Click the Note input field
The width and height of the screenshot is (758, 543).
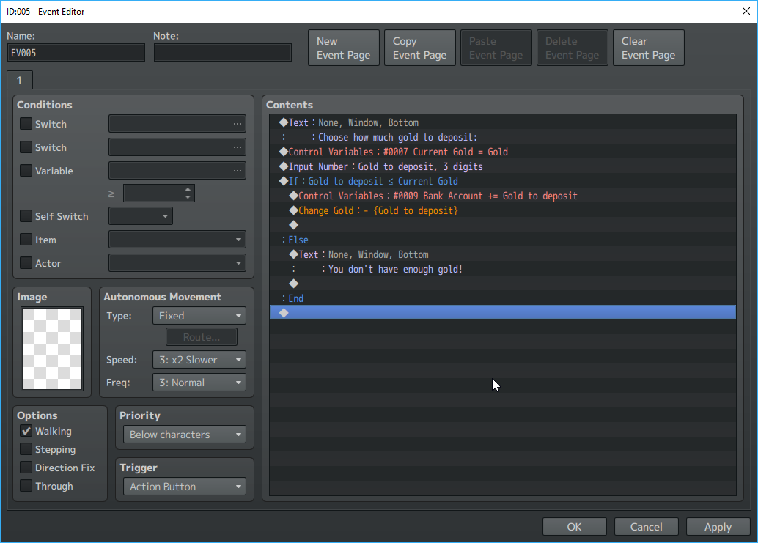click(x=223, y=53)
